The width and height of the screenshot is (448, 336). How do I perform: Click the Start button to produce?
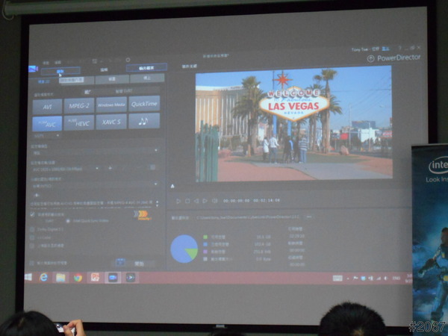coord(138,264)
